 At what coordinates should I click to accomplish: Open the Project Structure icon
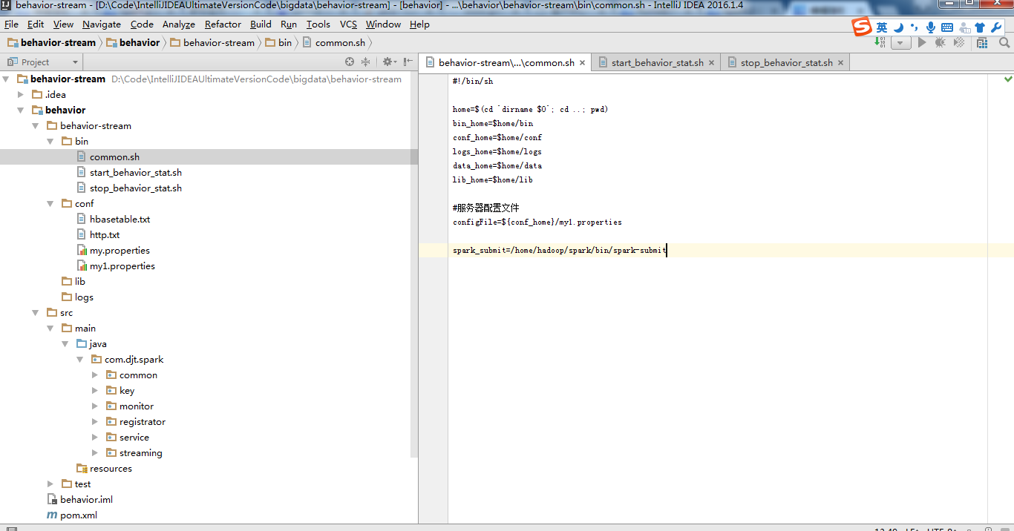point(982,43)
